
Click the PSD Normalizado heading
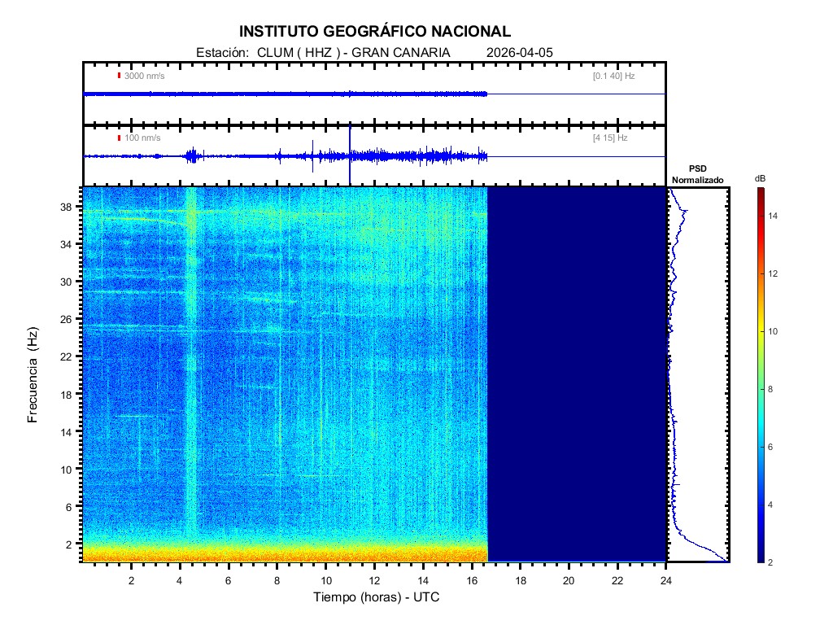697,173
